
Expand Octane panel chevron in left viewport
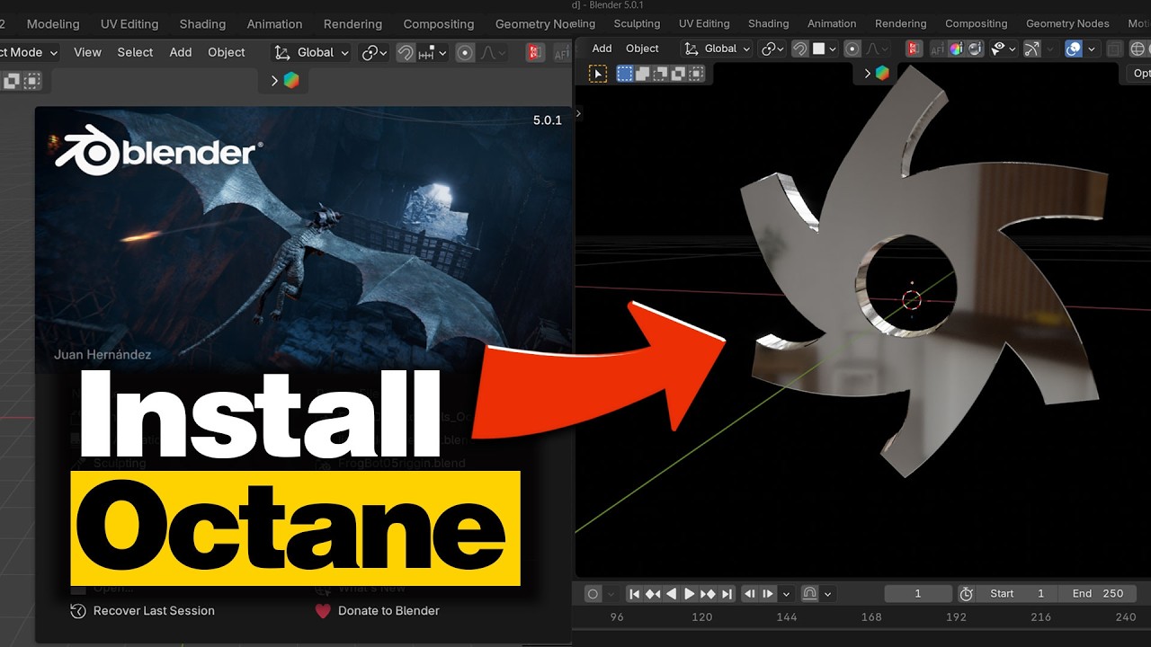tap(274, 81)
